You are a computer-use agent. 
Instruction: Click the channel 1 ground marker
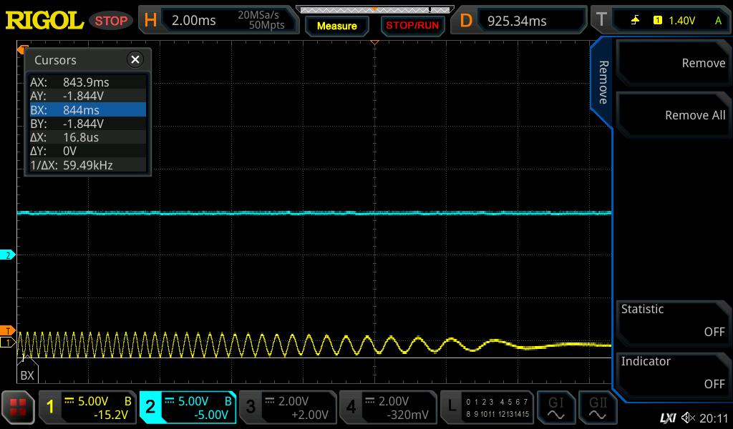point(7,342)
